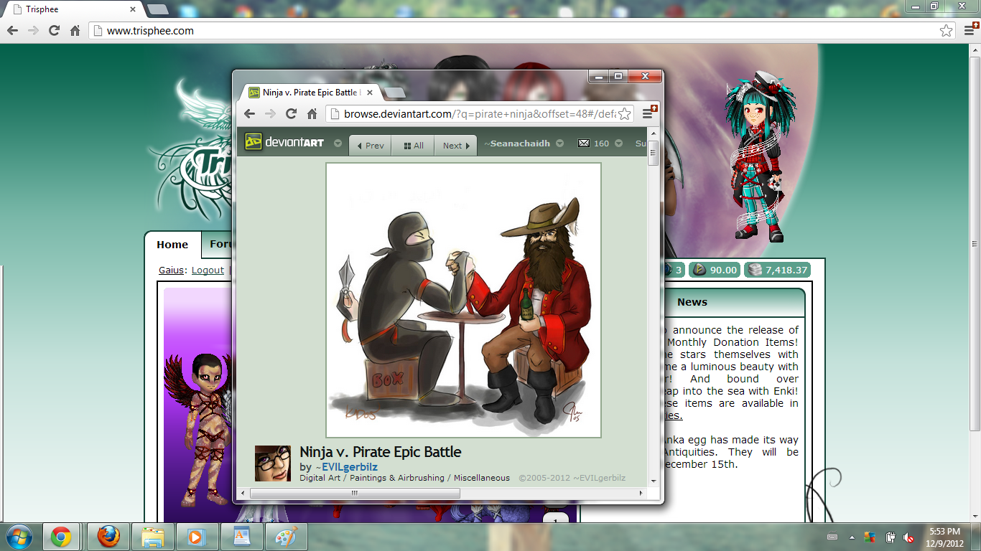Image resolution: width=981 pixels, height=551 pixels.
Task: Click the DeviantArt vertical scrollbar thumb
Action: pyautogui.click(x=654, y=154)
